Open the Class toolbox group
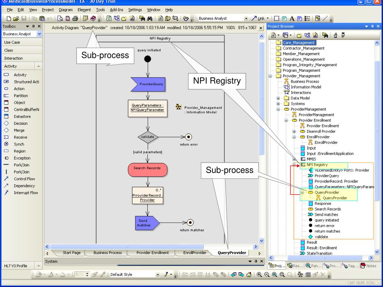The height and width of the screenshot is (287, 383). [x=22, y=50]
